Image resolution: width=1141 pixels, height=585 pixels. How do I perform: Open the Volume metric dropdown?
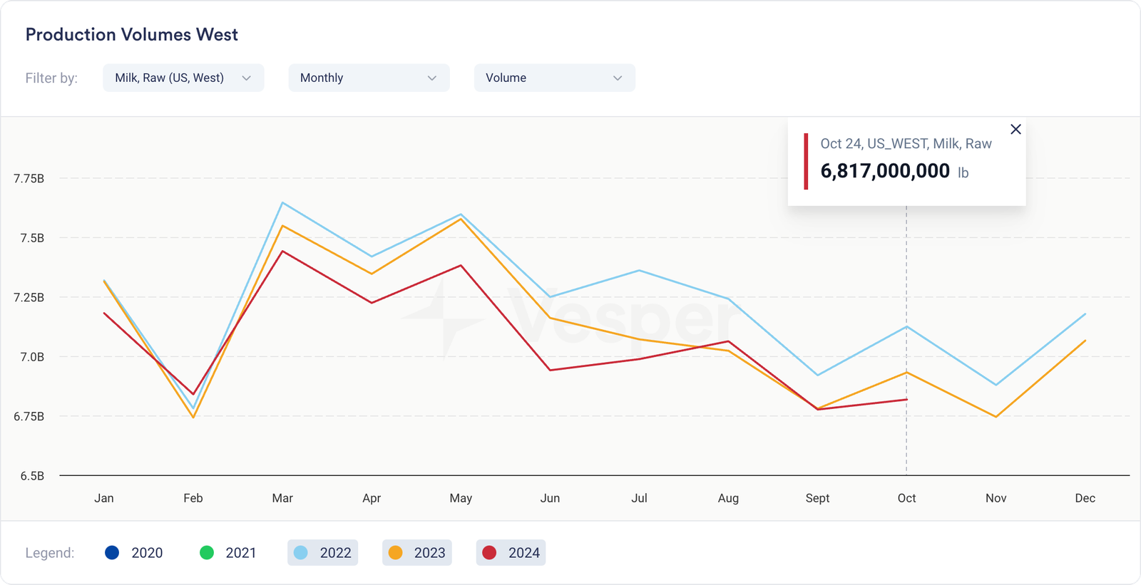point(553,78)
